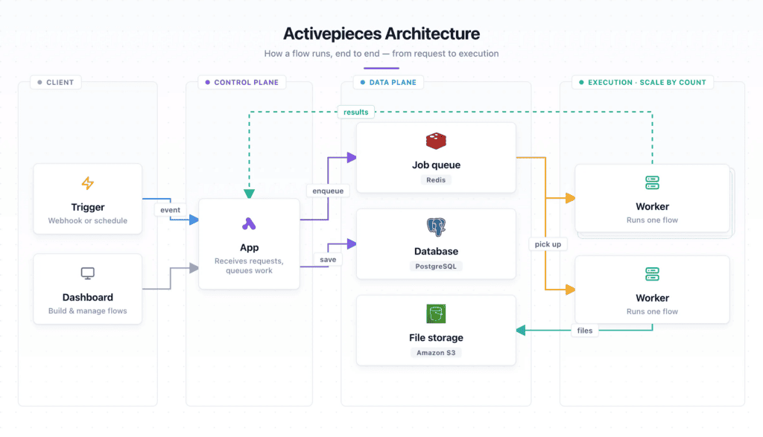Click the 'enqueue' arrow label
This screenshot has width=763, height=437.
[x=328, y=191]
